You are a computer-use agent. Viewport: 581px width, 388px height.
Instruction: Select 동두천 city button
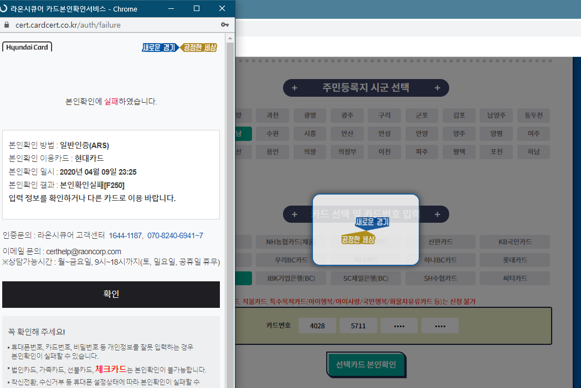(x=533, y=116)
